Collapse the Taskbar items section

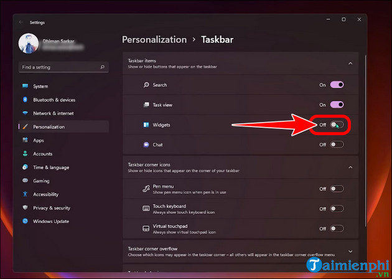tap(350, 64)
